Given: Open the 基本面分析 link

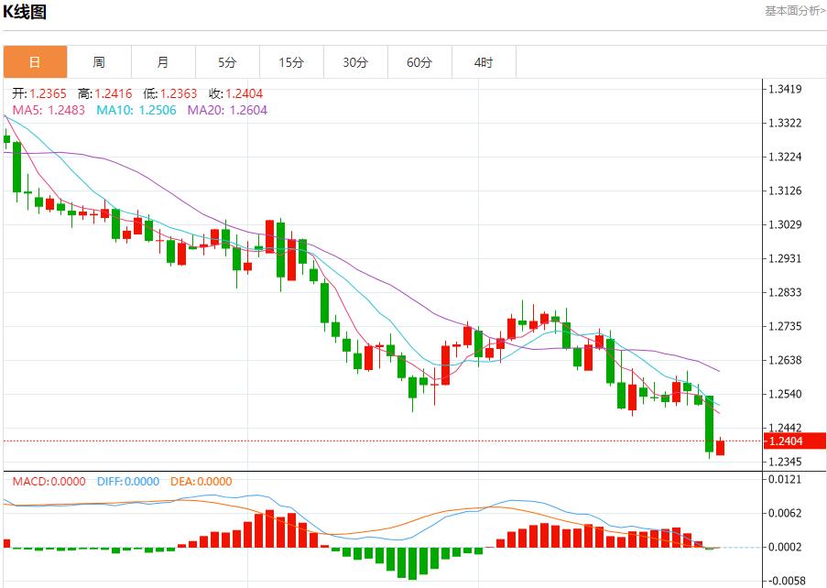Looking at the screenshot, I should pyautogui.click(x=795, y=10).
